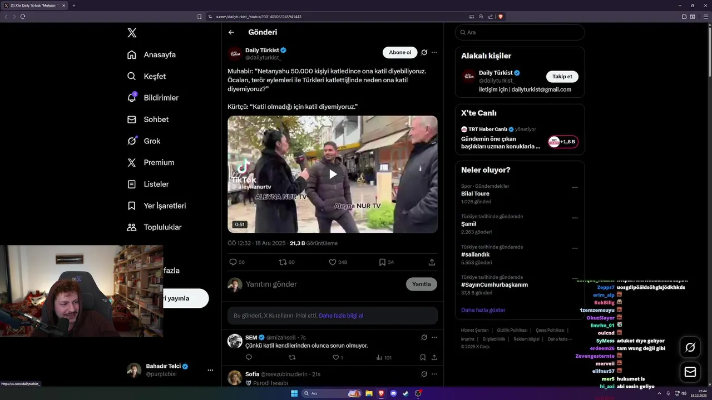Open Grok from the sidebar
Viewport: 712px width, 400px height.
[144, 141]
